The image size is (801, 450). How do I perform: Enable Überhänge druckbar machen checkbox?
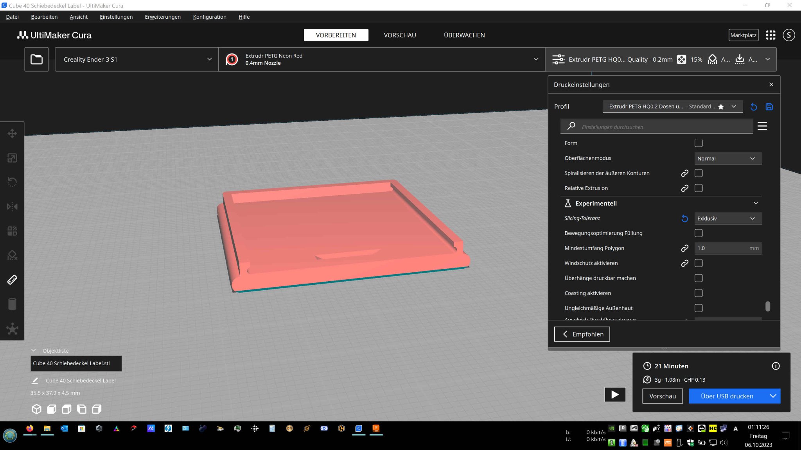point(699,278)
